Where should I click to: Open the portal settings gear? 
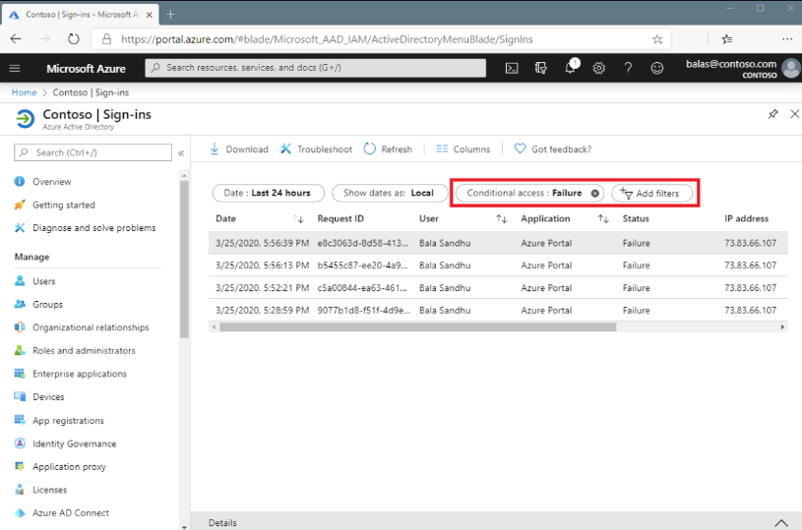pos(599,68)
